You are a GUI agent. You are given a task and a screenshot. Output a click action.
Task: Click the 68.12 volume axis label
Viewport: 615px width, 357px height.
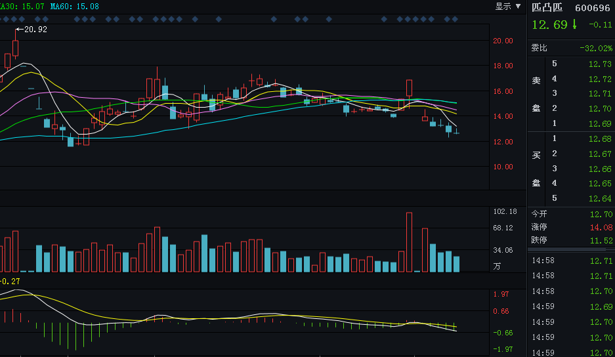click(x=503, y=228)
